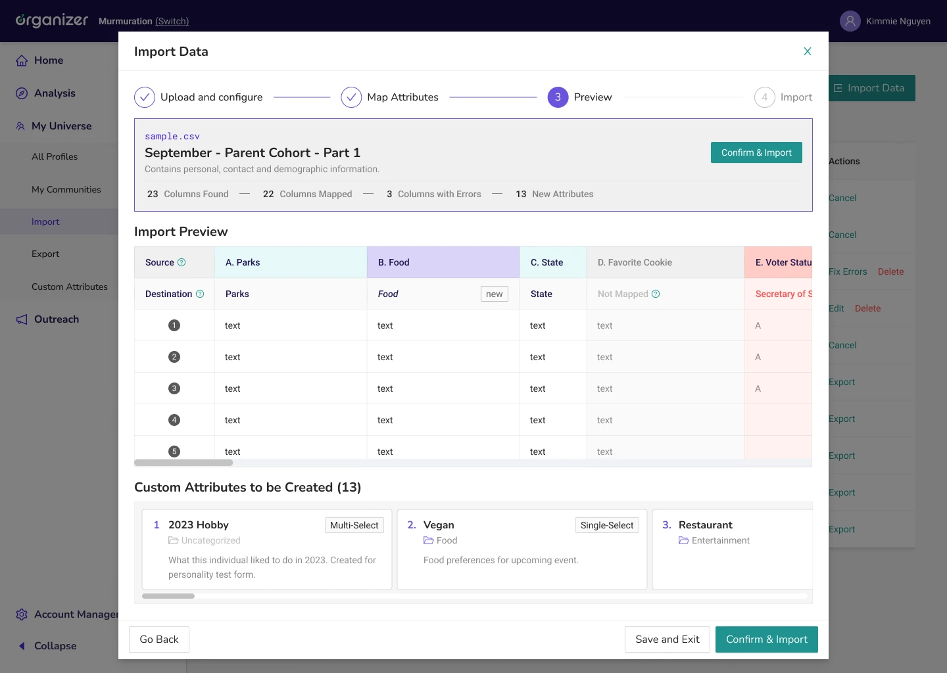The image size is (947, 673).
Task: Click Kimmie Nguyen's user avatar
Action: (850, 21)
